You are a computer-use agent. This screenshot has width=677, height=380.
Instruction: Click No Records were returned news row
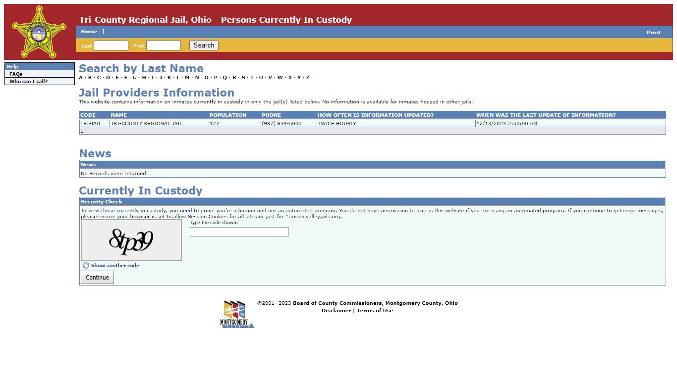(373, 174)
